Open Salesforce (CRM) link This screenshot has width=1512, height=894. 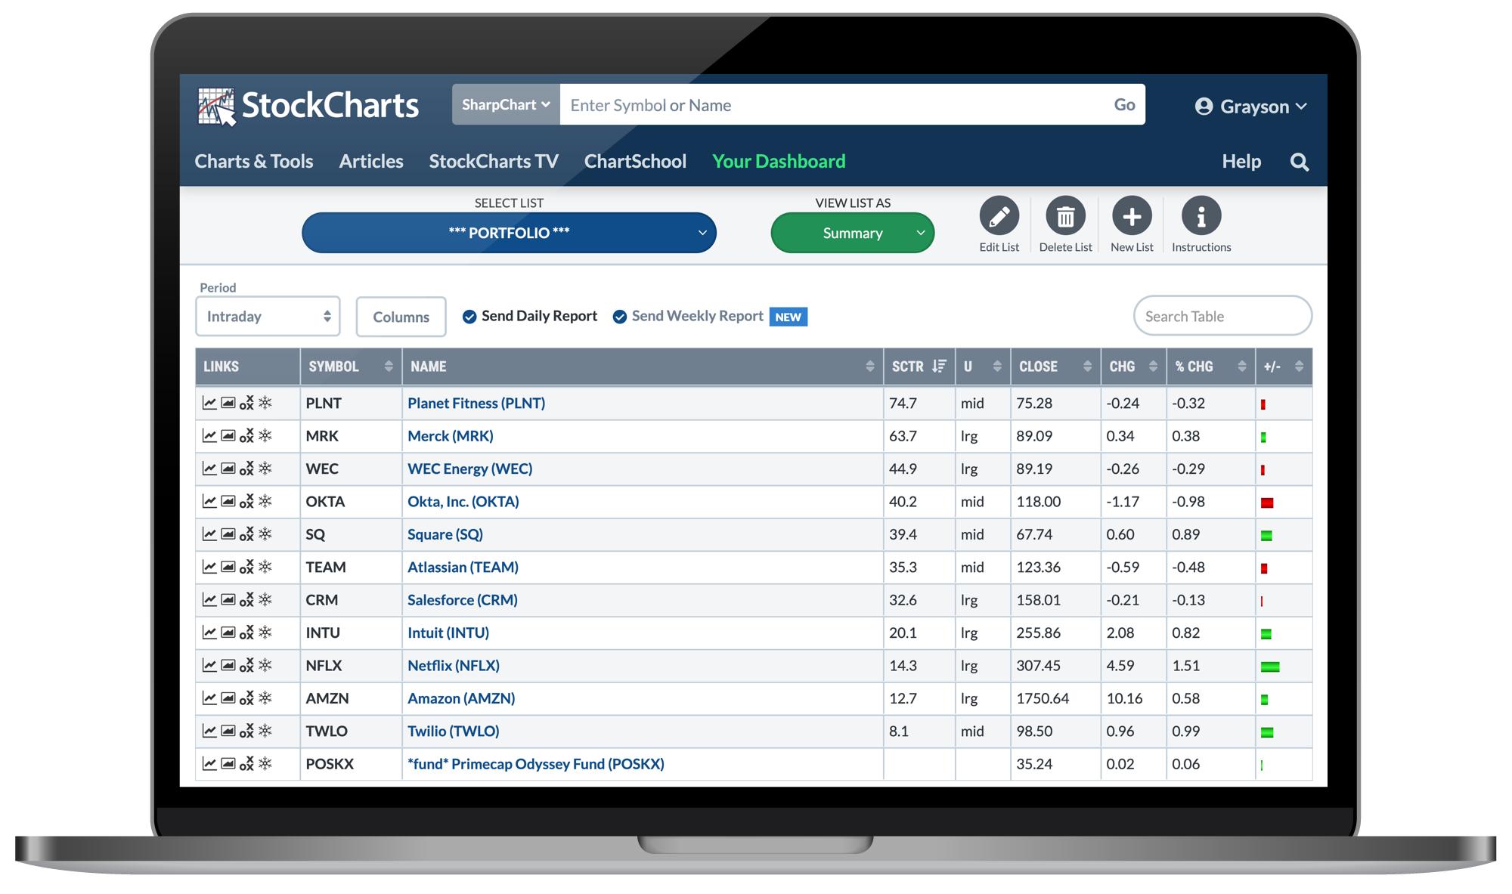pos(463,600)
